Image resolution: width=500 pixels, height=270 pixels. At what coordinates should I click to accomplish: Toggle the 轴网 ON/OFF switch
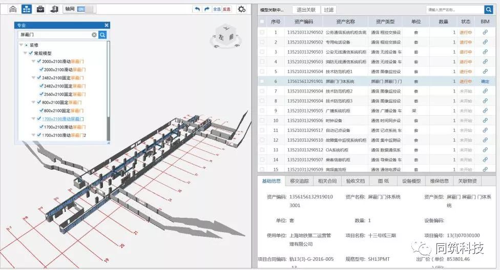coord(86,9)
